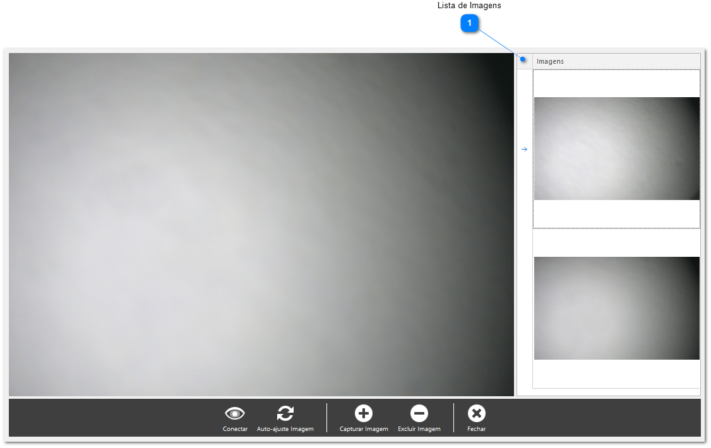Click the Imagens column header
The image size is (711, 448).
(x=616, y=61)
